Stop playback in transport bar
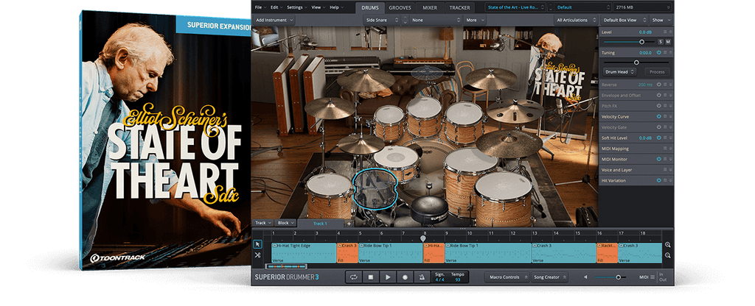The width and height of the screenshot is (755, 306). (x=371, y=277)
